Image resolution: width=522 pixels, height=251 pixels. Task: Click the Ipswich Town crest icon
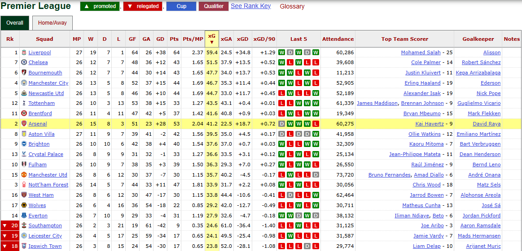(24, 246)
